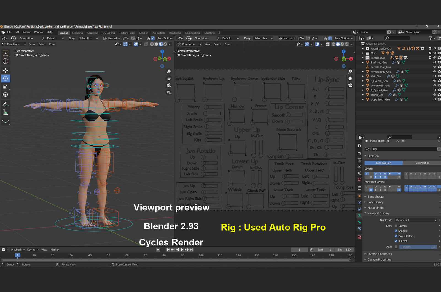Hide FemaleBody_Geo in viewport via eye icon
441x292 pixels.
pyautogui.click(x=435, y=72)
